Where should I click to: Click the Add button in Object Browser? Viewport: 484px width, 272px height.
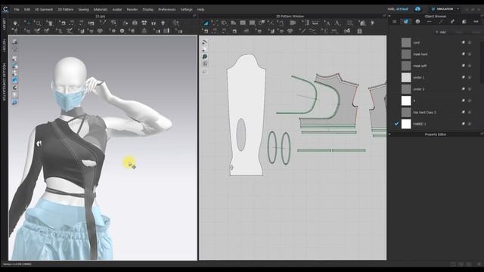(441, 32)
